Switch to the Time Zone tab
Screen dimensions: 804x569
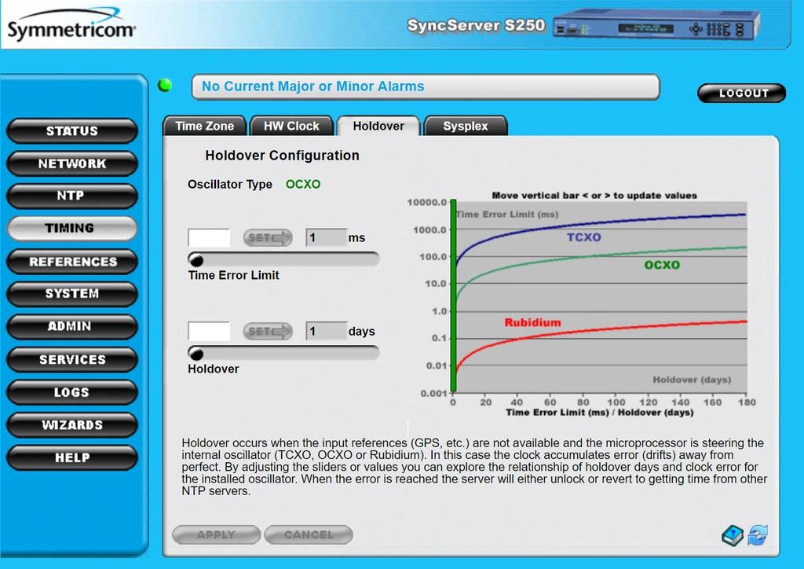point(205,126)
